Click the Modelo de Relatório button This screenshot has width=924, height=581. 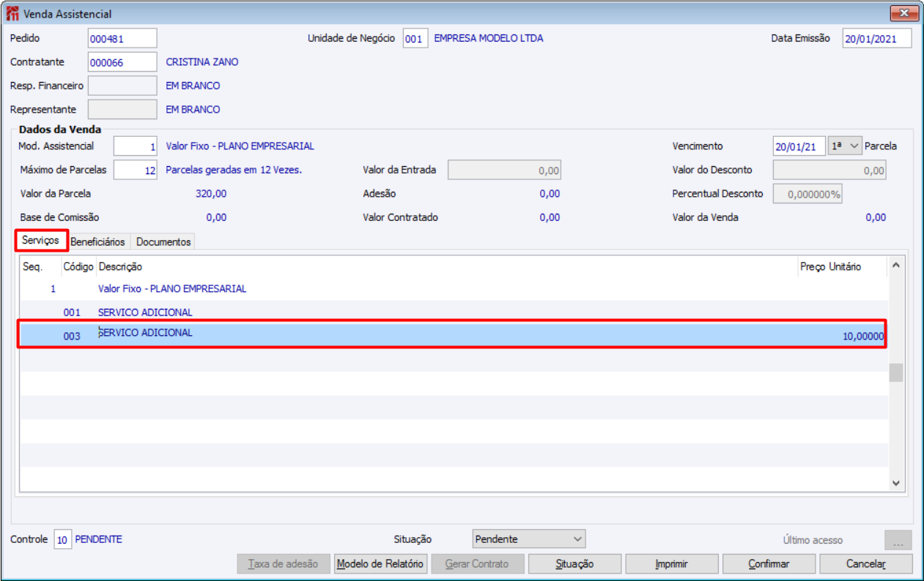(380, 564)
